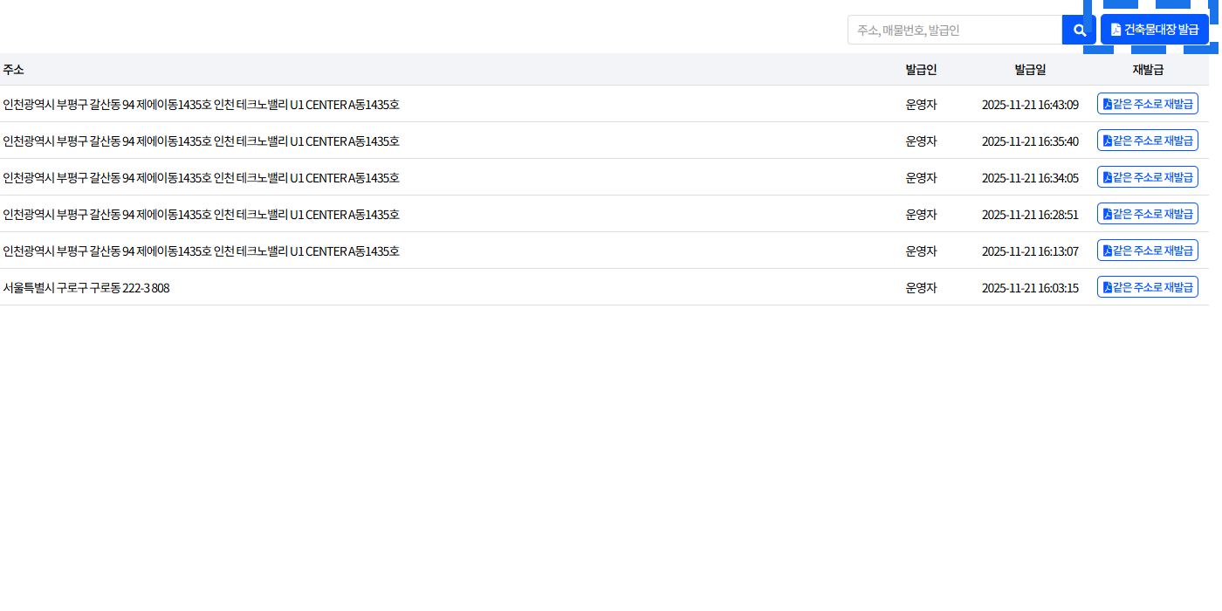1222x611 pixels.
Task: Click the 주소 column header
Action: (x=13, y=70)
